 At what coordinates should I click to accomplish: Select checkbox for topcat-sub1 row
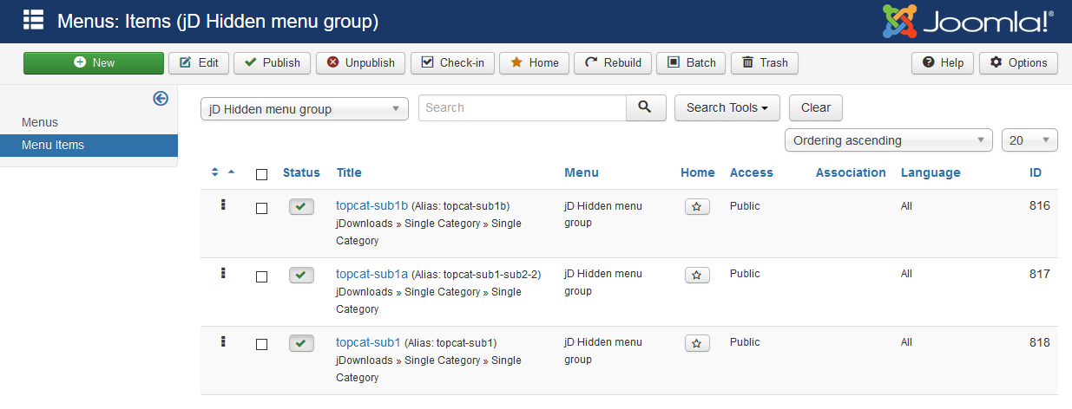click(262, 345)
